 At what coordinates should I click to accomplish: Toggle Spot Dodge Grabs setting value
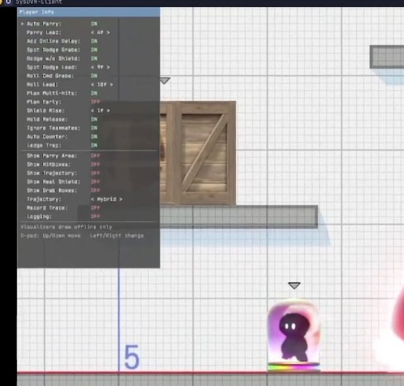click(94, 50)
